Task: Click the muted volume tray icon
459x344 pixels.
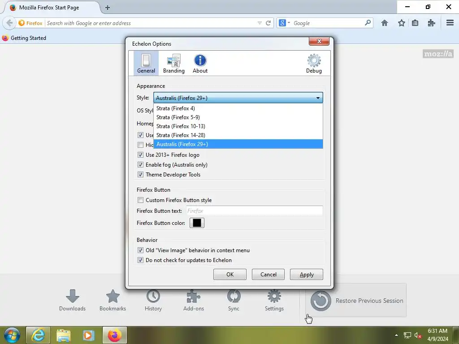Action: click(x=418, y=335)
